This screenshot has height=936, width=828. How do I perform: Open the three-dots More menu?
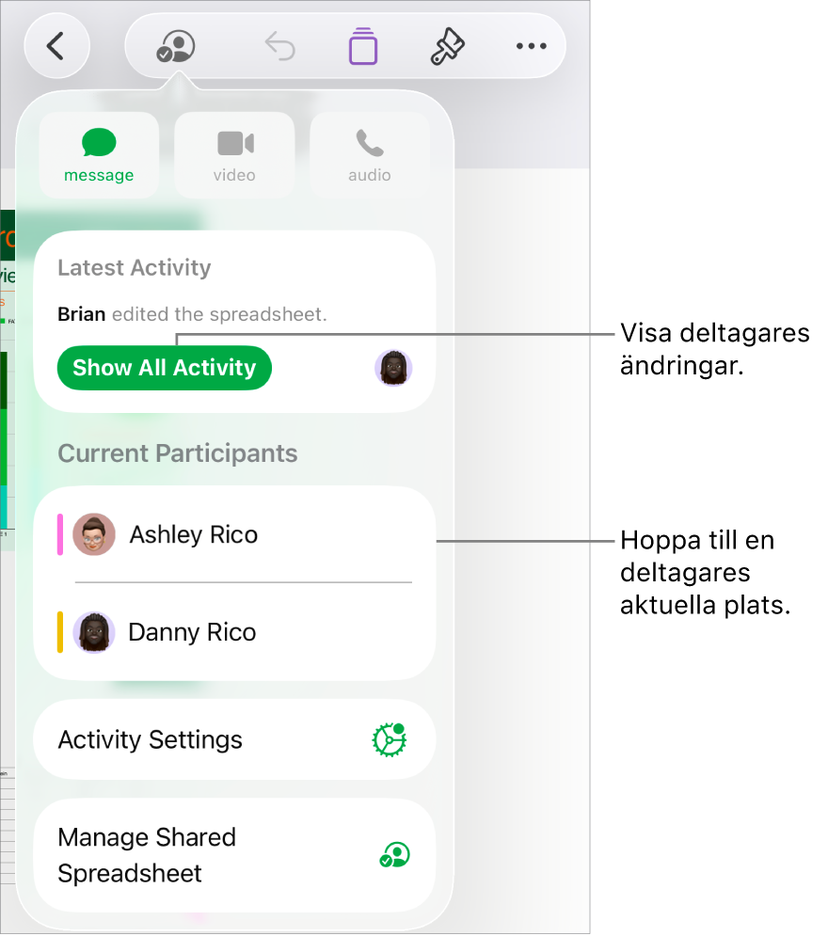(x=532, y=46)
